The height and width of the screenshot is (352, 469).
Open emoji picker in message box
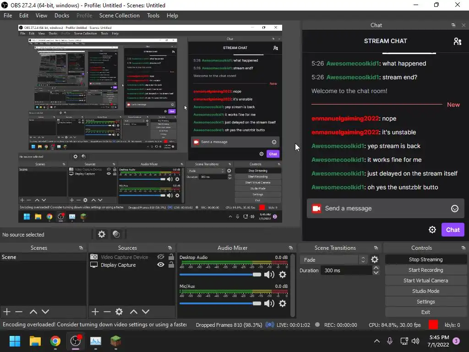point(455,209)
